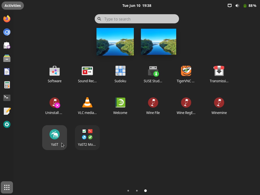
Task: Open battery 88% system menu
Action: (x=250, y=6)
